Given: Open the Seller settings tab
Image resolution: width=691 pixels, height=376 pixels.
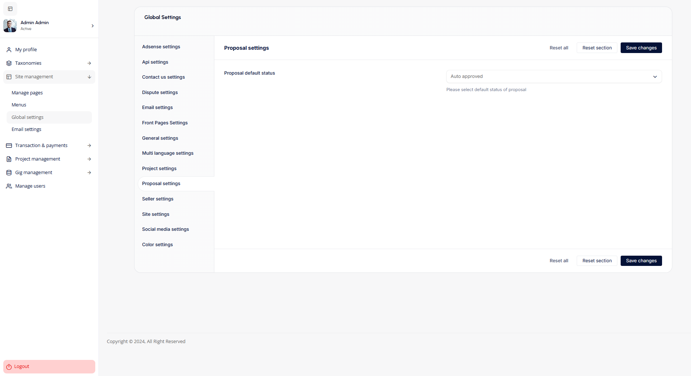Looking at the screenshot, I should tap(158, 199).
